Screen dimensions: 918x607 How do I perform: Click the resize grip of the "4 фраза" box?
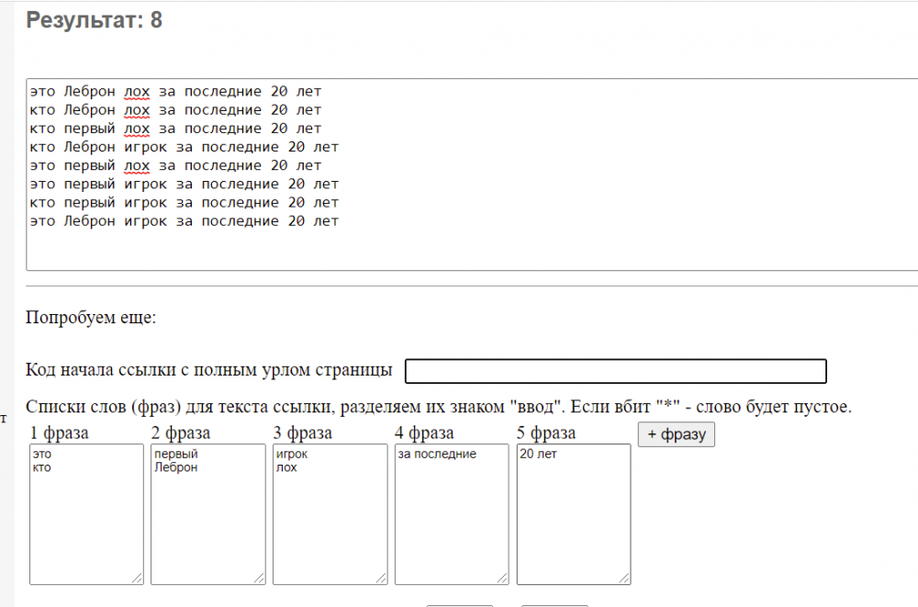(x=504, y=579)
